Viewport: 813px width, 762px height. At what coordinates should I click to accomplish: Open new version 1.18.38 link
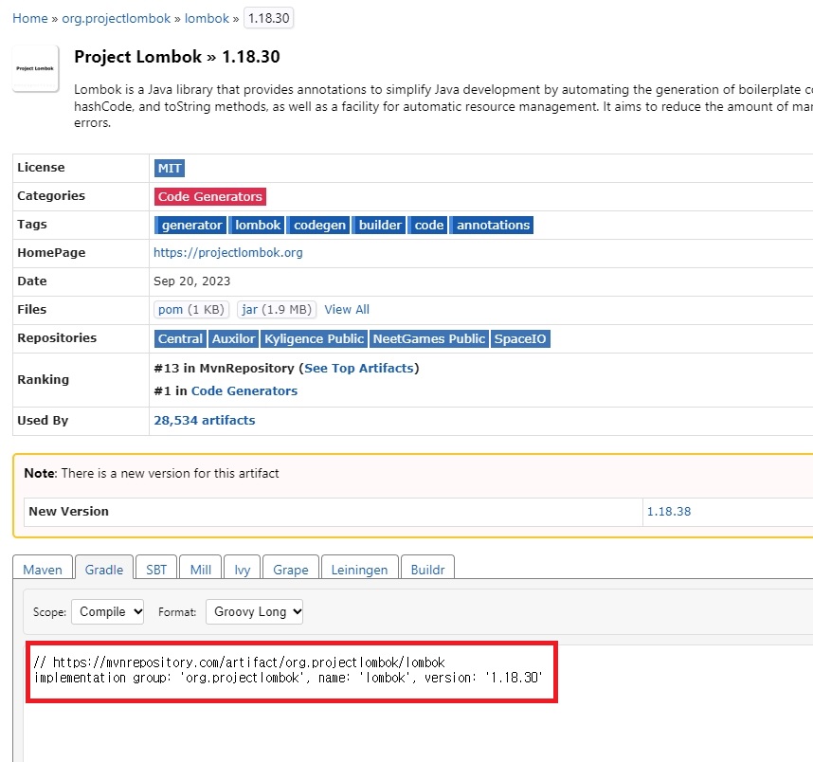(669, 512)
